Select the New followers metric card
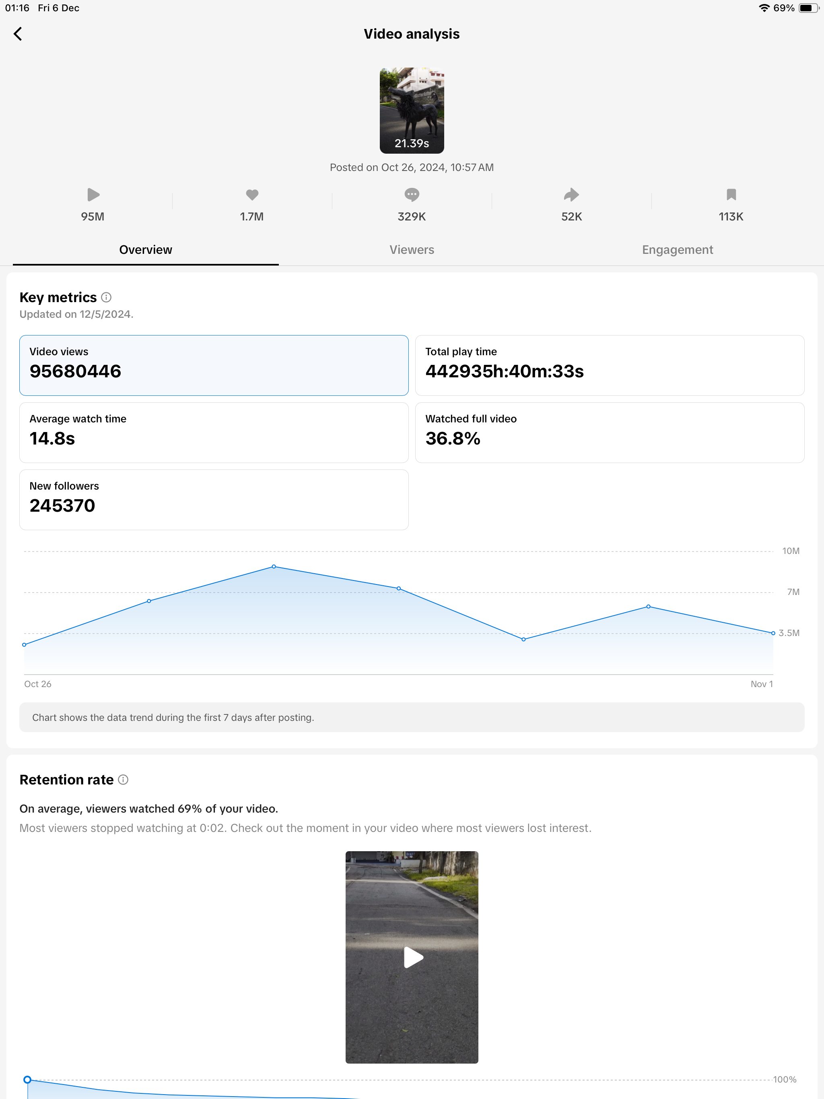 (x=214, y=500)
